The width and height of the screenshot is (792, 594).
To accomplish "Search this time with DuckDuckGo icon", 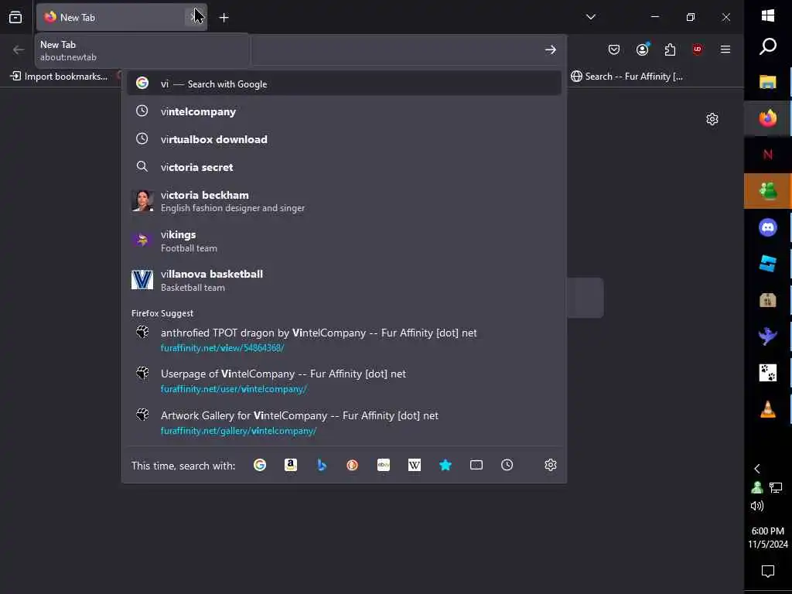I will (x=353, y=465).
